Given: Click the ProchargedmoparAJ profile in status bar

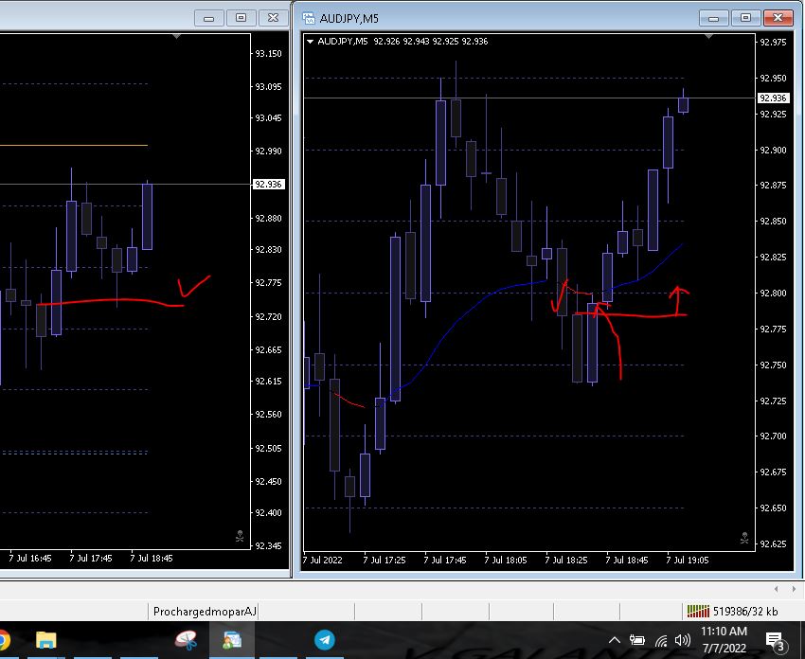Looking at the screenshot, I should coord(205,612).
